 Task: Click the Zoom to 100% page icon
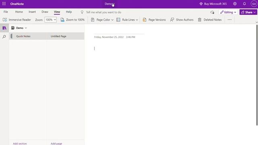tap(62, 20)
